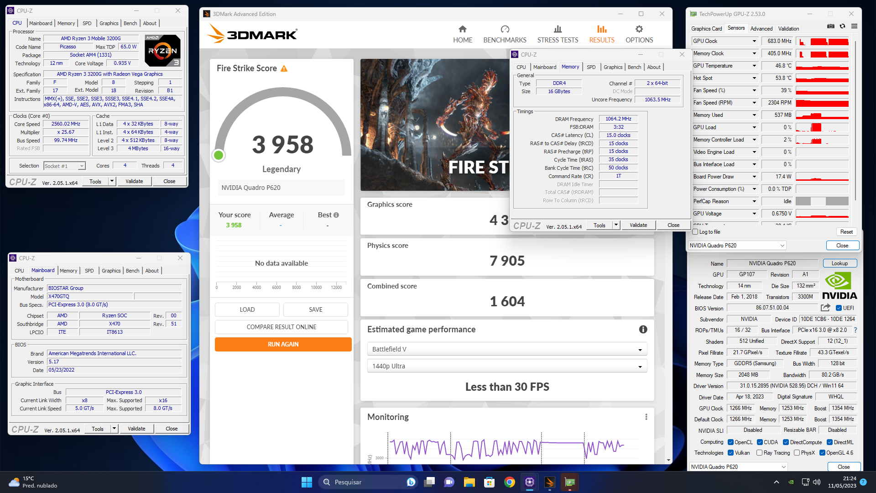Viewport: 876px width, 493px height.
Task: Click the Reset button in GPU-Z Sensors
Action: [846, 232]
